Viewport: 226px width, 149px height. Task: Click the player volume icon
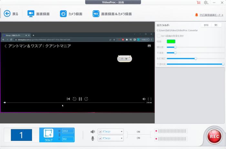[144, 99]
